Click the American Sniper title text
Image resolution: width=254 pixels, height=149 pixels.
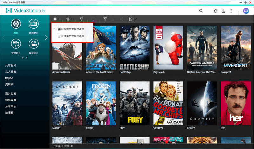pyautogui.click(x=61, y=72)
